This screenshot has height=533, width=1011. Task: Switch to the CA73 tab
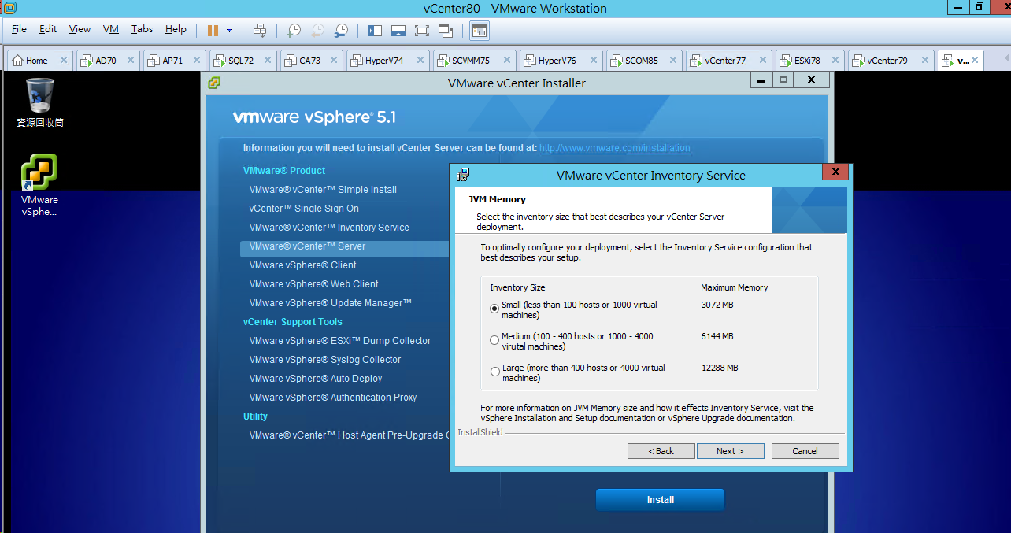point(310,61)
